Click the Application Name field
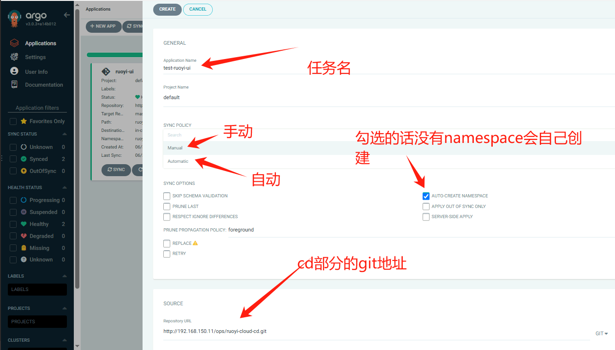Image resolution: width=615 pixels, height=350 pixels. (x=389, y=68)
